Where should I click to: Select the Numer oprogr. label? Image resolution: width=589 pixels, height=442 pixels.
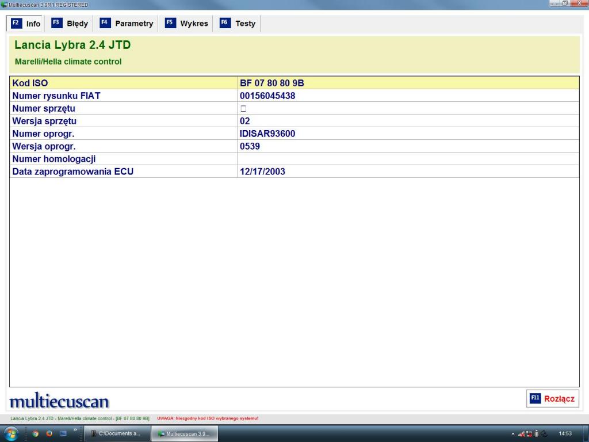point(43,134)
